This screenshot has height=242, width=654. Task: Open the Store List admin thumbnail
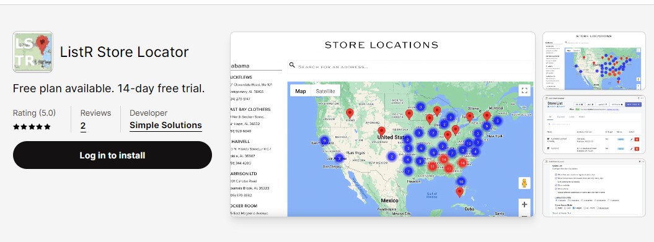(x=594, y=124)
